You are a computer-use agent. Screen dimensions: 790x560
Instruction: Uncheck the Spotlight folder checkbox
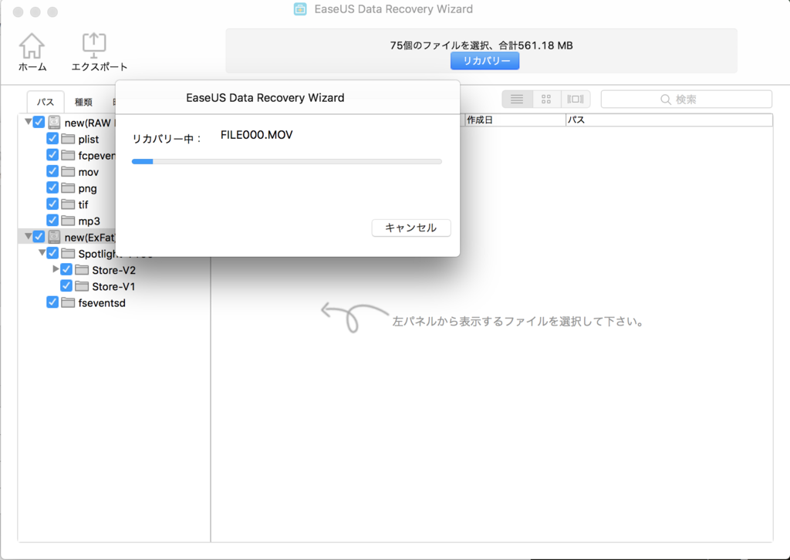(52, 253)
